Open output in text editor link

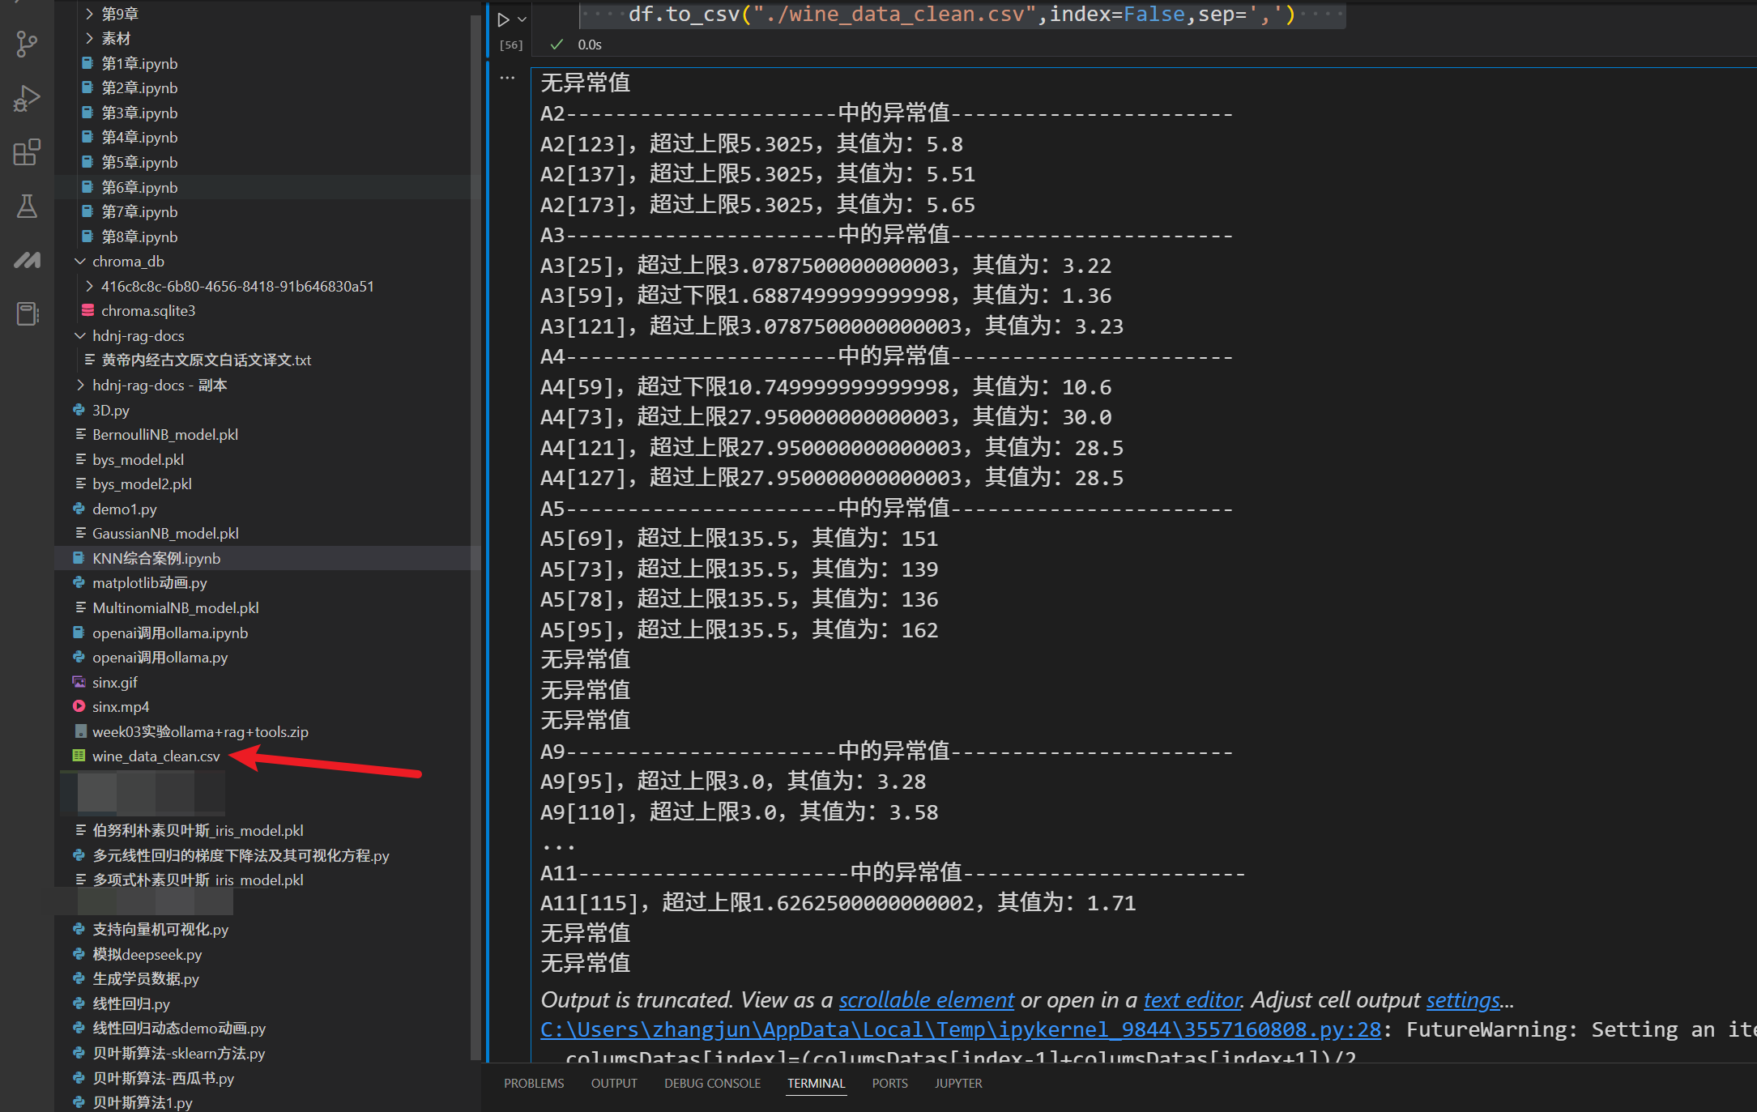click(1192, 1000)
